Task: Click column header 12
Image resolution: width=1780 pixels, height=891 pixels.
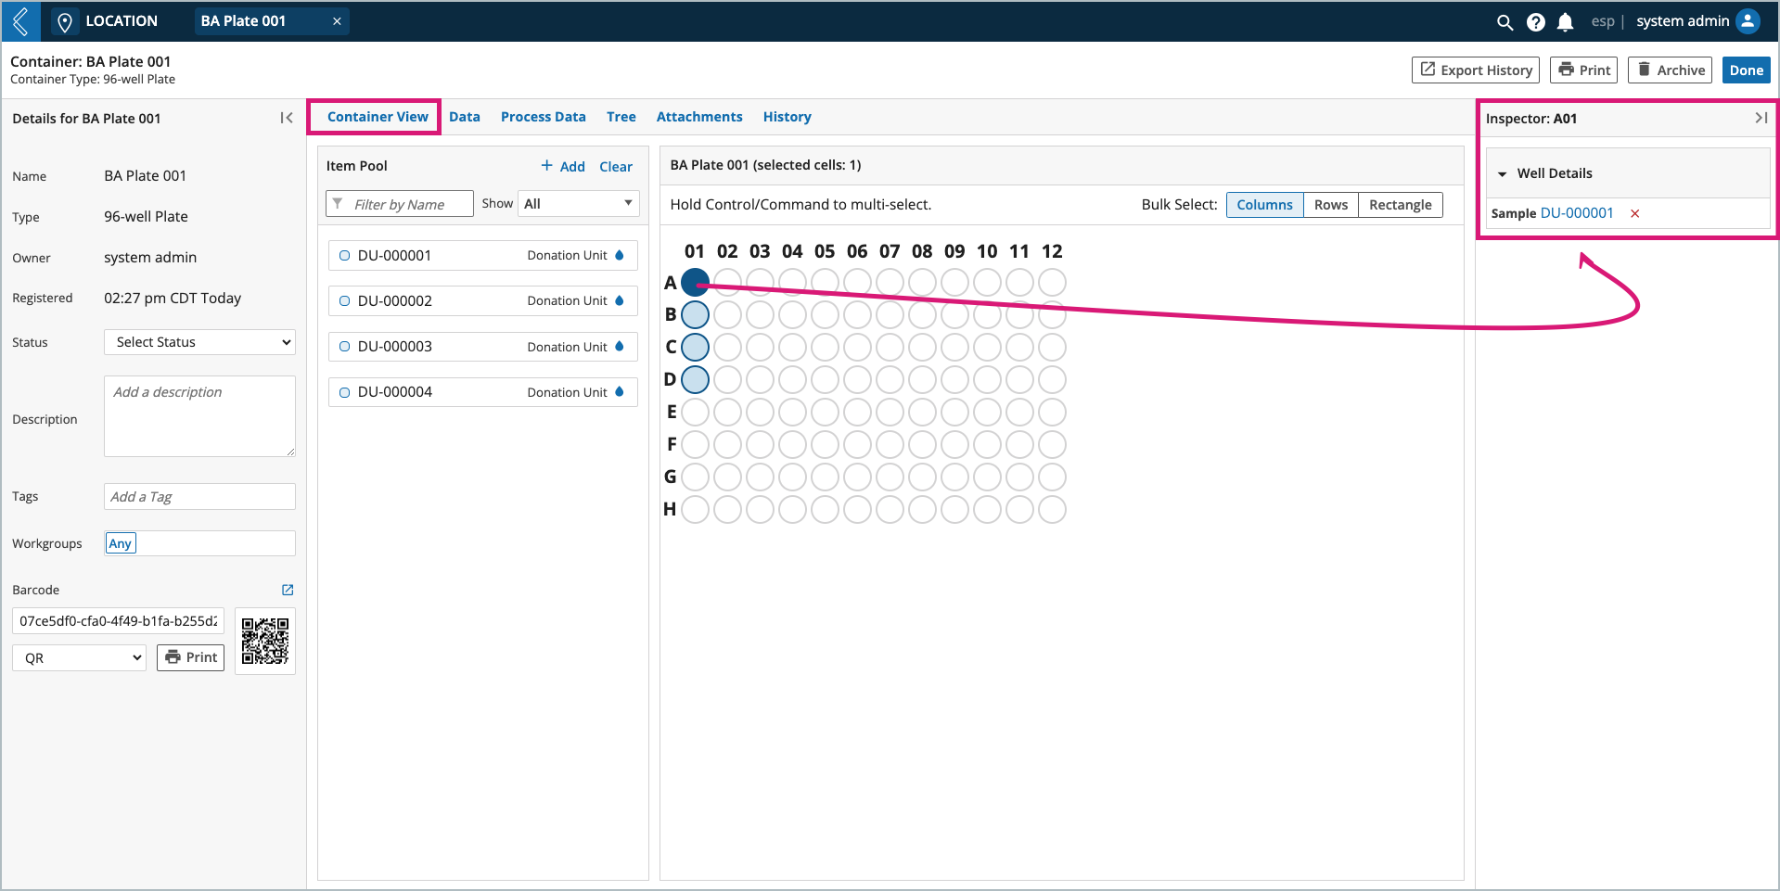Action: [1052, 251]
